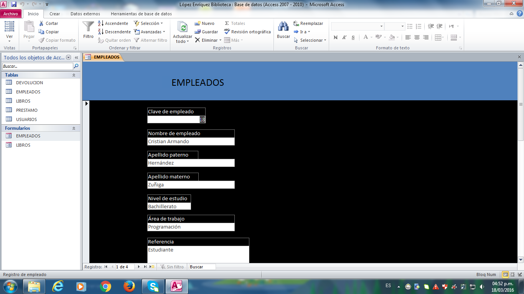Click the numbered list icon

point(419,26)
